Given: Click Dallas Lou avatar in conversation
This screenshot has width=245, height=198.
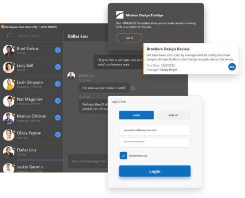Looking at the screenshot, I should (x=71, y=76).
